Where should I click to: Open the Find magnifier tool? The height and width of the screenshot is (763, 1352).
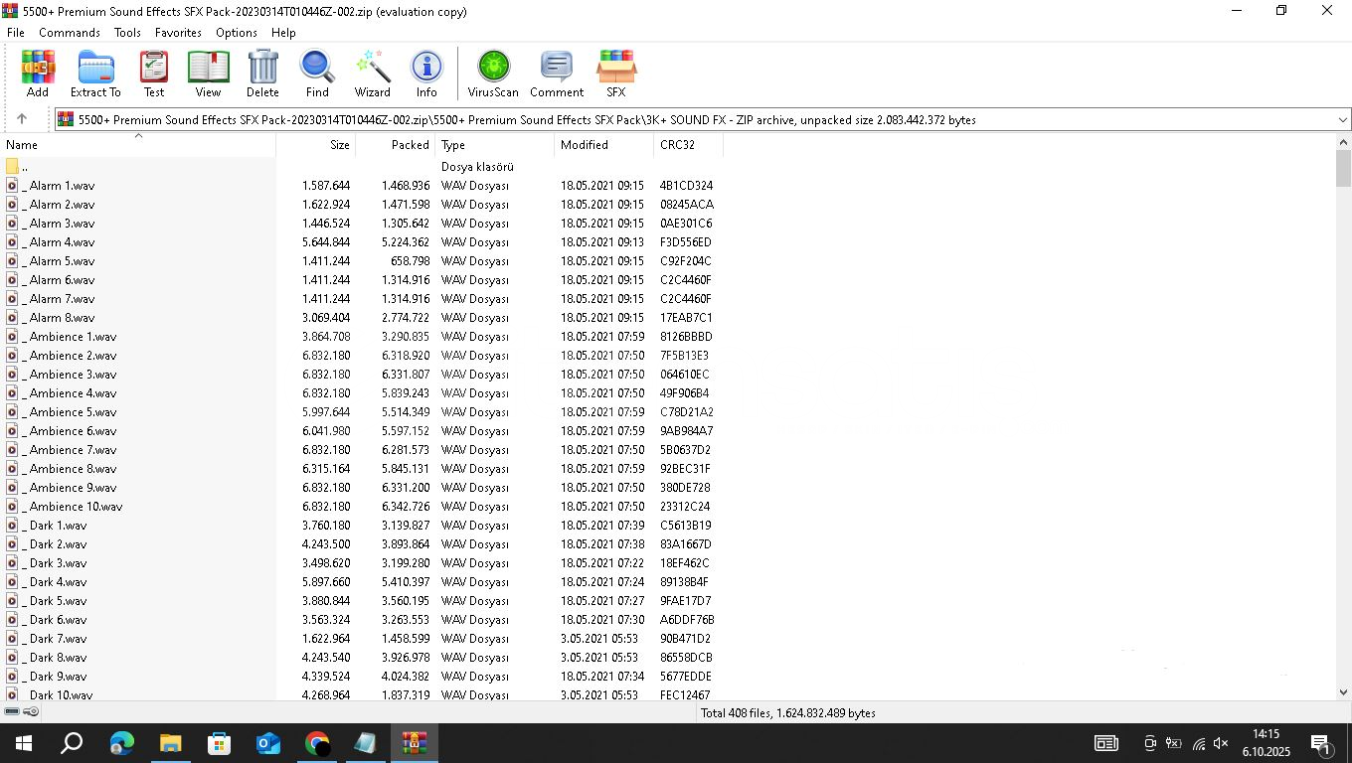coord(317,74)
